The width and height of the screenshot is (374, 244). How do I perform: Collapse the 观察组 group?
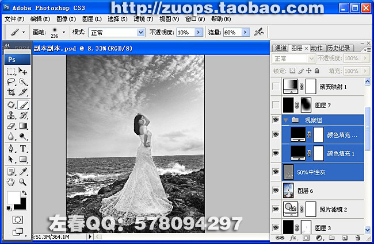[x=285, y=120]
